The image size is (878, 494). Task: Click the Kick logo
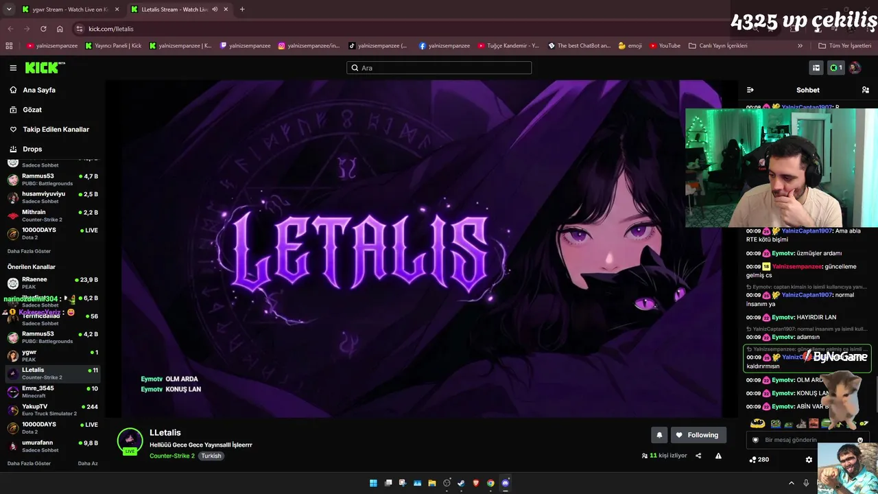click(45, 68)
